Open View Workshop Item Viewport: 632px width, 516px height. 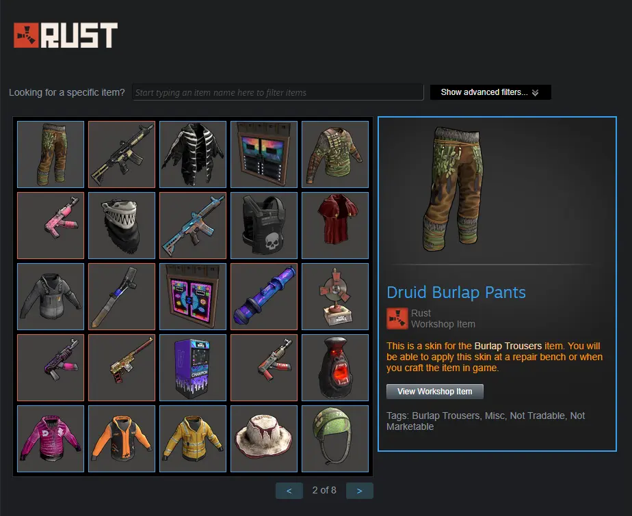click(x=434, y=392)
